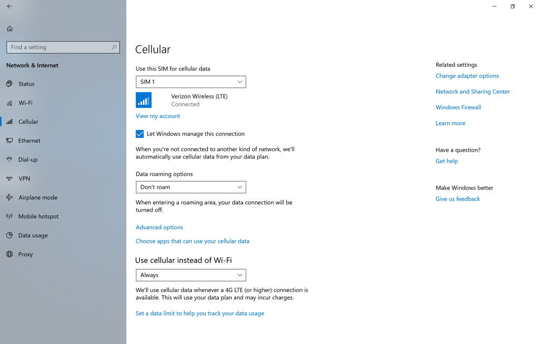Image resolution: width=540 pixels, height=344 pixels.
Task: Click the Airplane mode plane icon
Action: [9, 197]
